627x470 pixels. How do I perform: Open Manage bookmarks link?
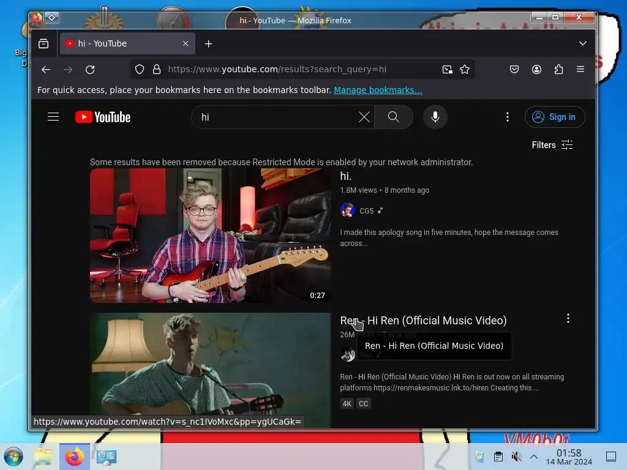click(378, 90)
